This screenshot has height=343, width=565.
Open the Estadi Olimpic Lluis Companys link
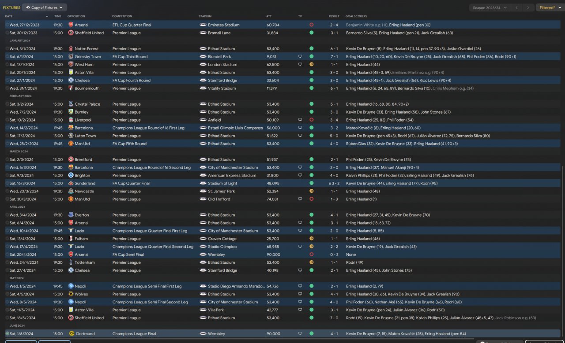click(x=236, y=128)
